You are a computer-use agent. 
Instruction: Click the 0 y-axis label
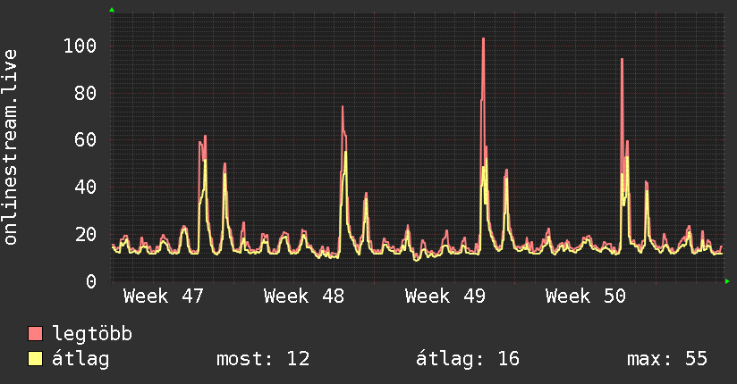pos(91,281)
